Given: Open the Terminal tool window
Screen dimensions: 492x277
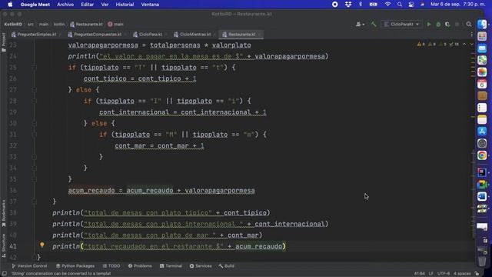Looking at the screenshot, I should pos(171,266).
